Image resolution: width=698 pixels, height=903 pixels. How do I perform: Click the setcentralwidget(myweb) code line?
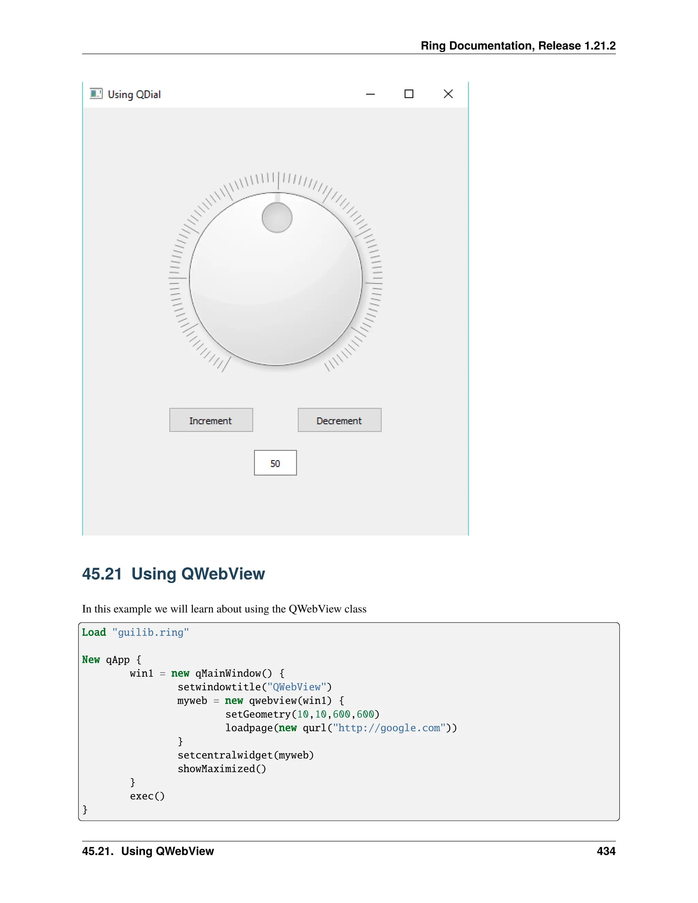(246, 755)
